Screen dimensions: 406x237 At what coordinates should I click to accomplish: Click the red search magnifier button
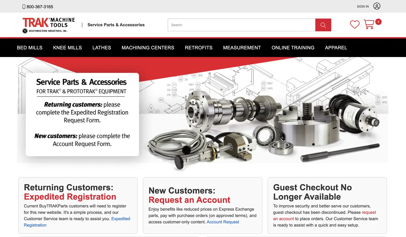(x=323, y=25)
